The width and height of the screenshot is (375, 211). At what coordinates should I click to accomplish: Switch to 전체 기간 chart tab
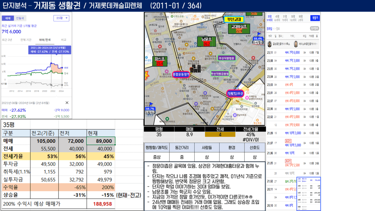[x=26, y=40]
